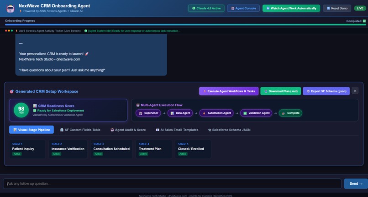Screen dimensions: 368x197
Task: Click Active badge under Patient Inquiry
Action: click(17, 154)
